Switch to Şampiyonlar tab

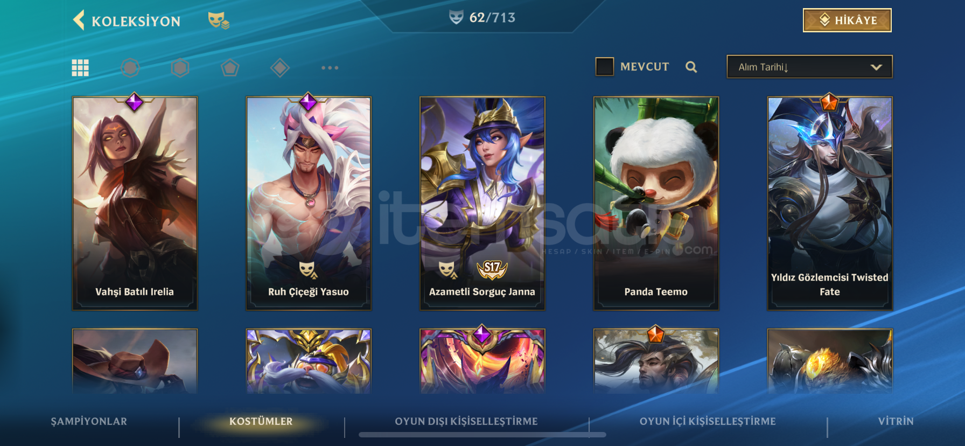[89, 421]
